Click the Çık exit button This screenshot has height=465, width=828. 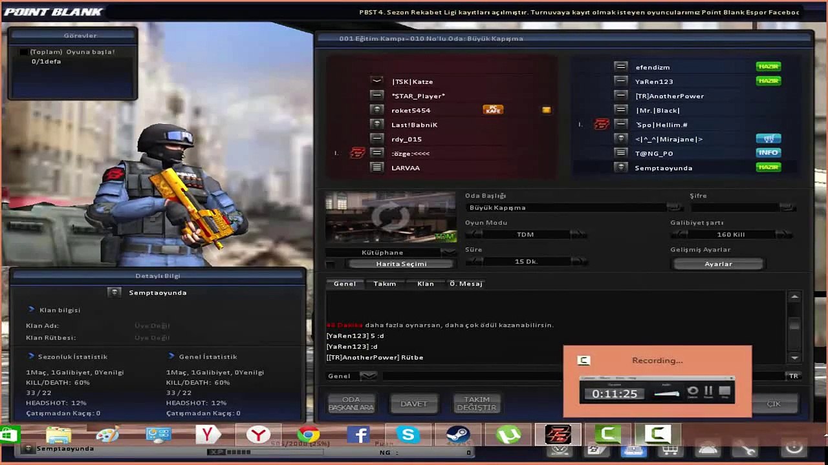(x=774, y=404)
